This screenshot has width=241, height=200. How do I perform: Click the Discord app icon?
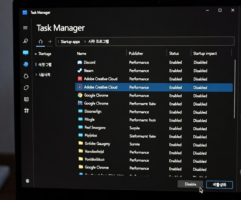80,62
